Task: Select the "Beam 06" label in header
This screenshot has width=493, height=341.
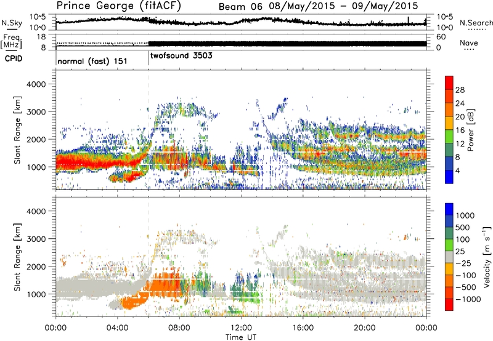Action: pos(240,7)
